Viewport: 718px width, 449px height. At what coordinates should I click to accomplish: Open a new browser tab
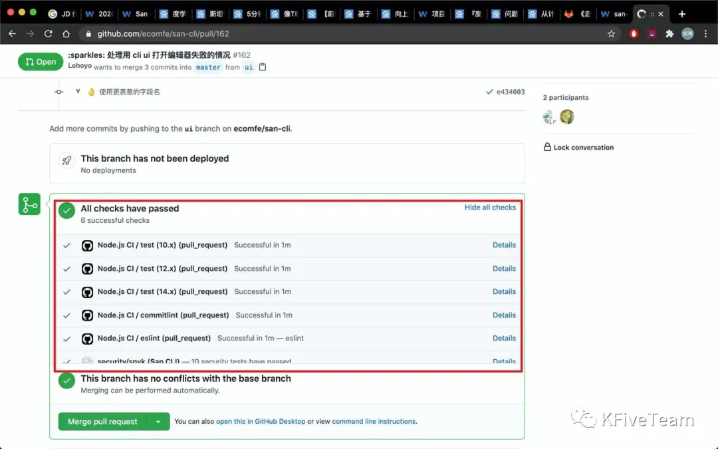[x=682, y=14]
